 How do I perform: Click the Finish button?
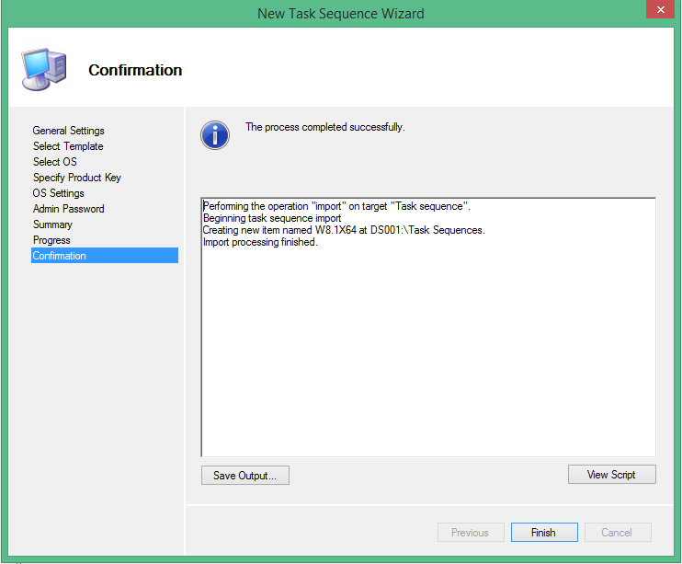[x=543, y=532]
